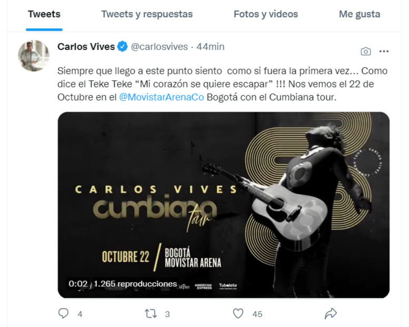Open the three-dot more options menu
This screenshot has width=409, height=327.
(384, 52)
